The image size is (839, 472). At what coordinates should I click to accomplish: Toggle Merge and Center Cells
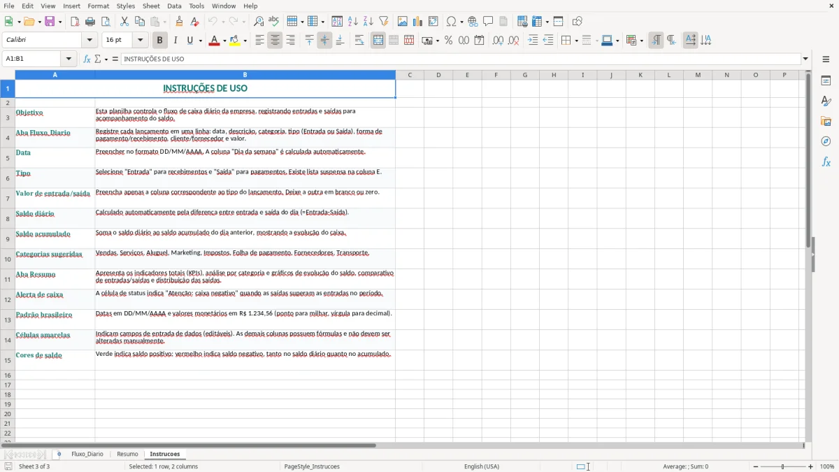378,41
